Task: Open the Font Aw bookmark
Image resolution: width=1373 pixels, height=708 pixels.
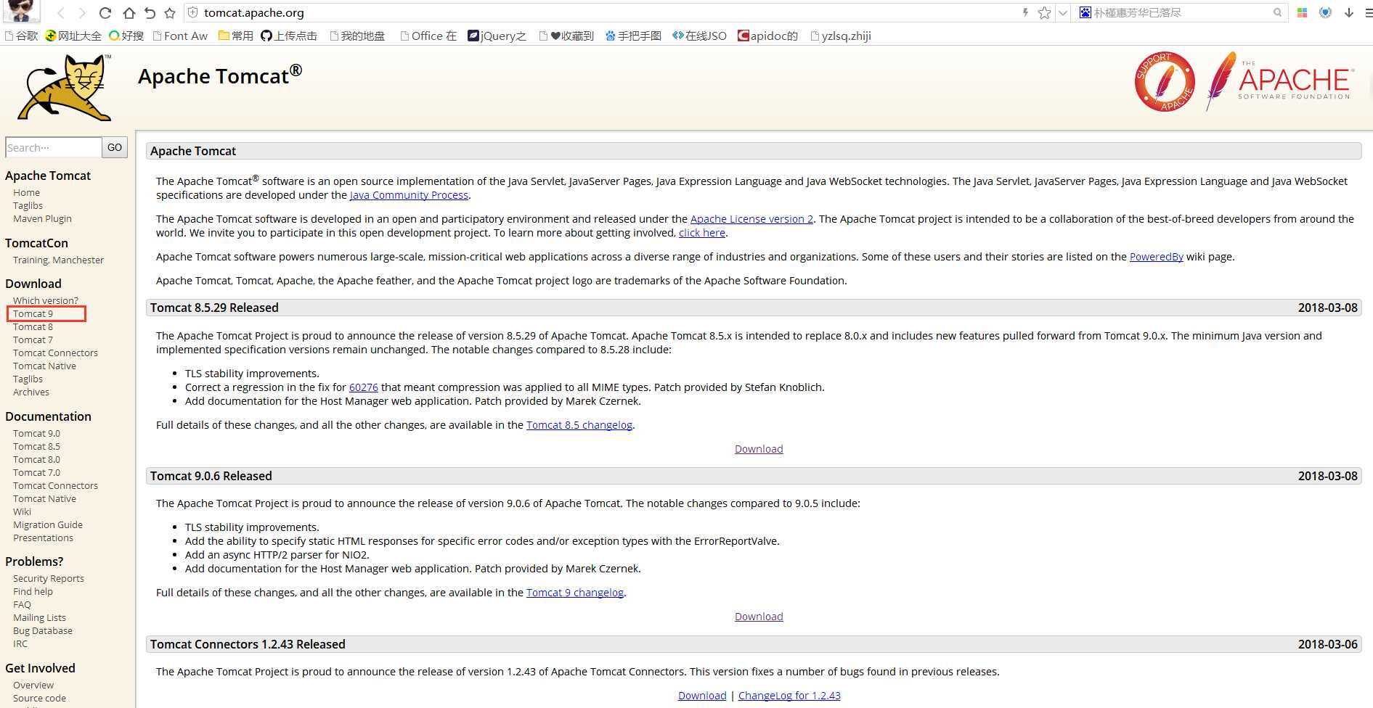Action: coord(180,36)
